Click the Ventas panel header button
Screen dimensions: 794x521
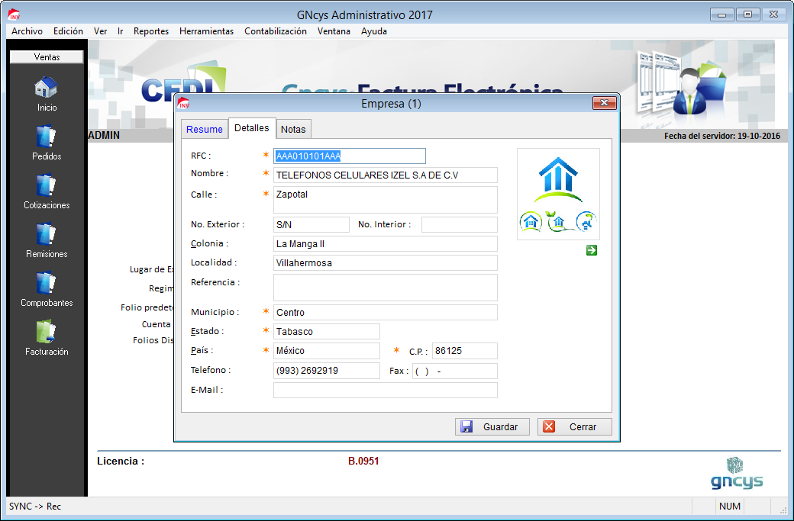[47, 57]
